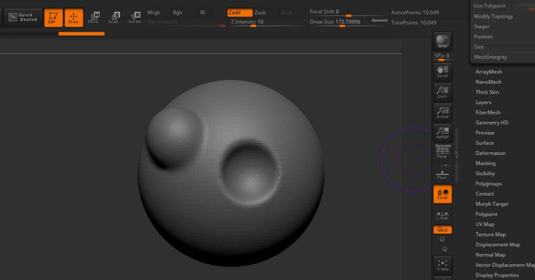Select the Scroll canvas icon

tap(442, 72)
